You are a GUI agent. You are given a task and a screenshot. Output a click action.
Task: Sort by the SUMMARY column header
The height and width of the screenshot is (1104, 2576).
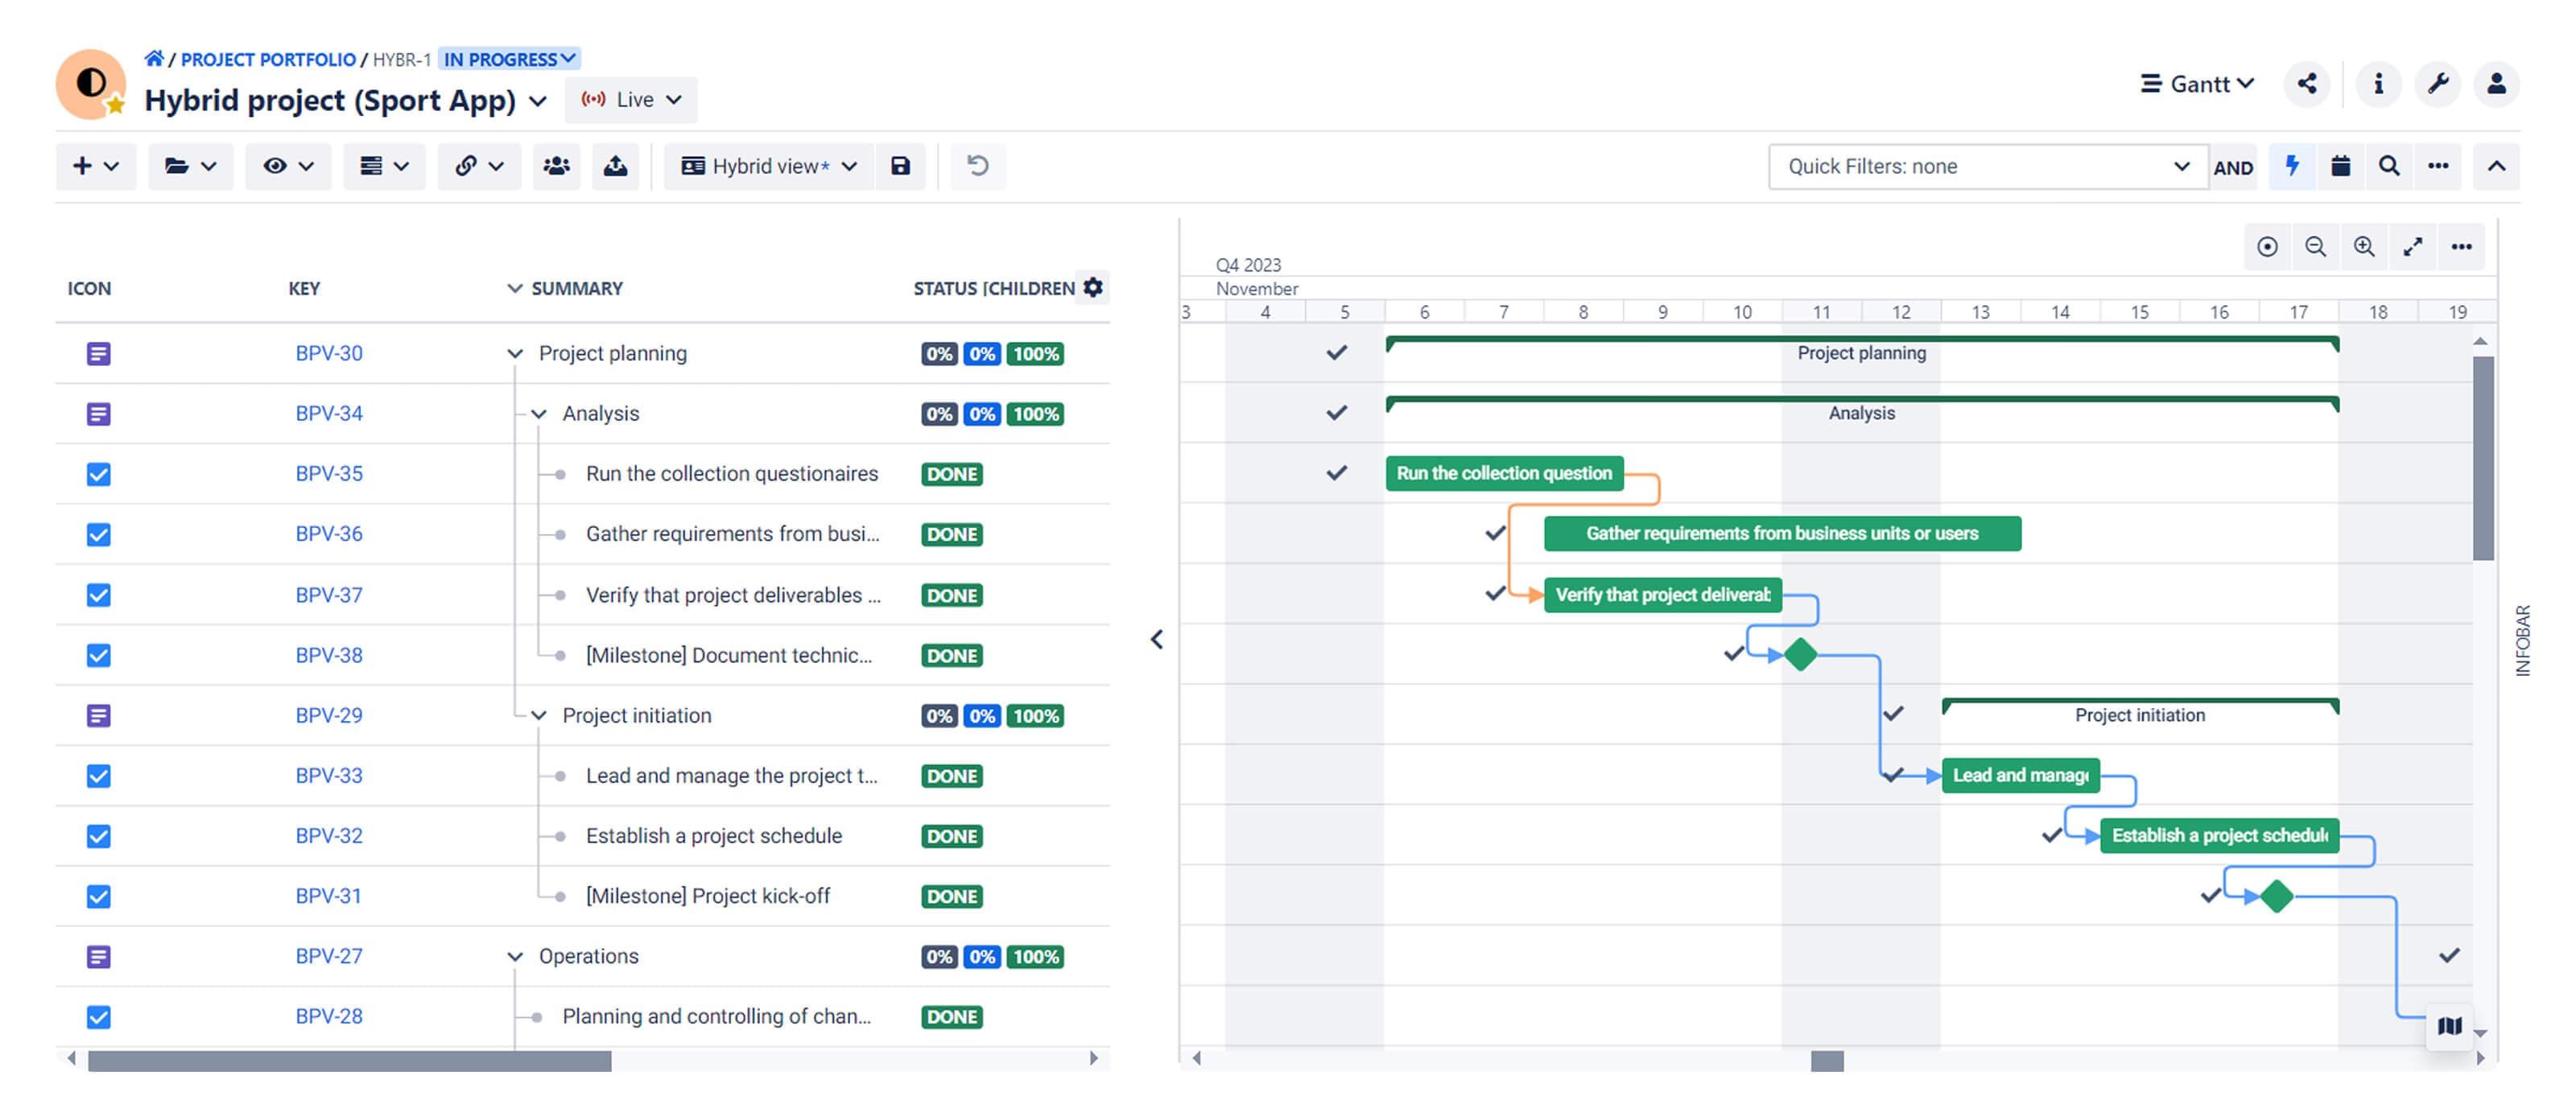[x=576, y=288]
